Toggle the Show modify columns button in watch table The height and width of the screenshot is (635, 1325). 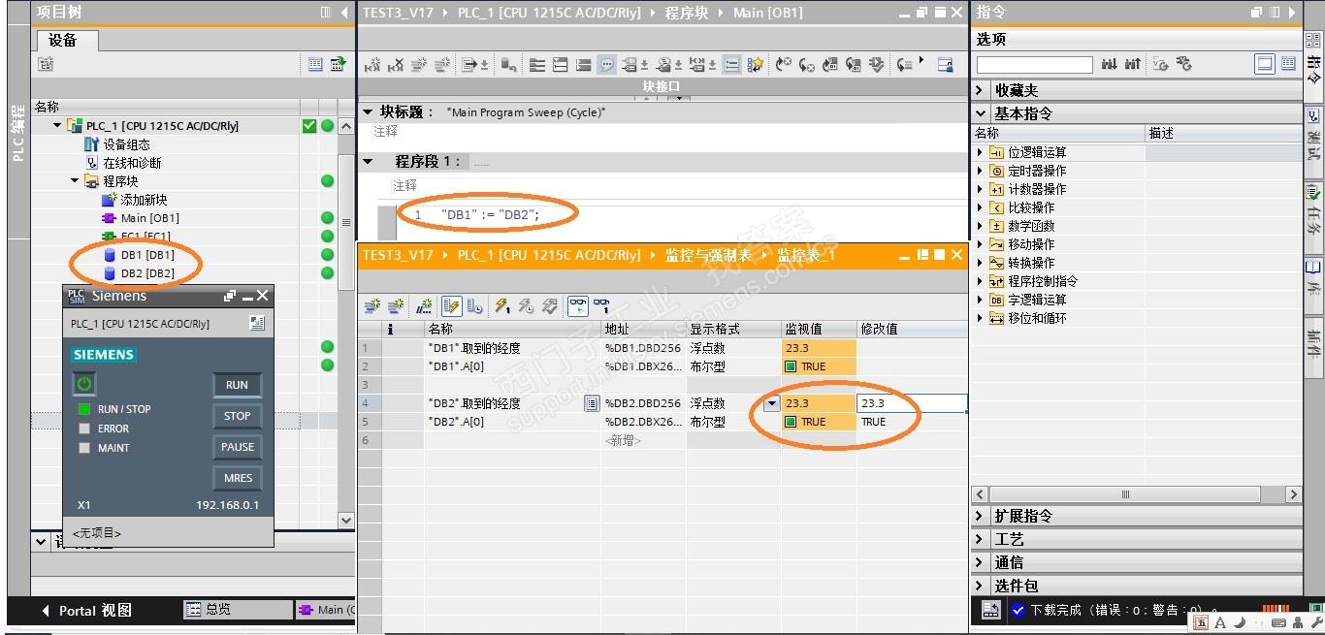(x=451, y=307)
